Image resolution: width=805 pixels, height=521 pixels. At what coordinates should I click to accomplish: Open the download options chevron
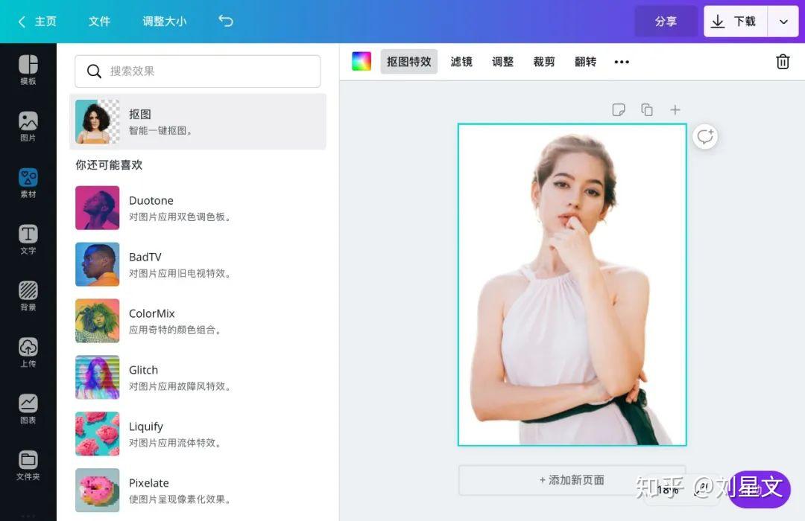(x=783, y=22)
